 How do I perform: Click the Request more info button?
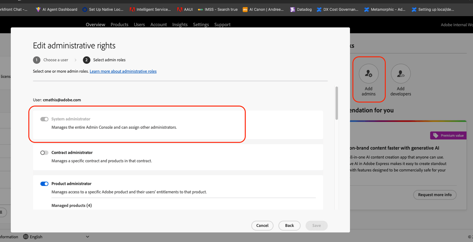[435, 195]
